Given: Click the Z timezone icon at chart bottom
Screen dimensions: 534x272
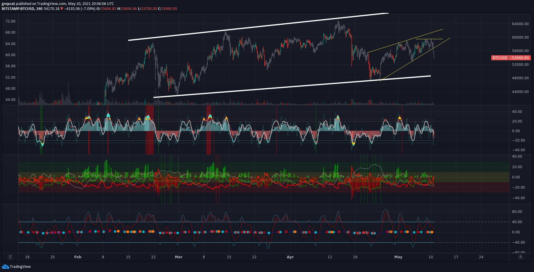Looking at the screenshot, I should (x=10, y=257).
